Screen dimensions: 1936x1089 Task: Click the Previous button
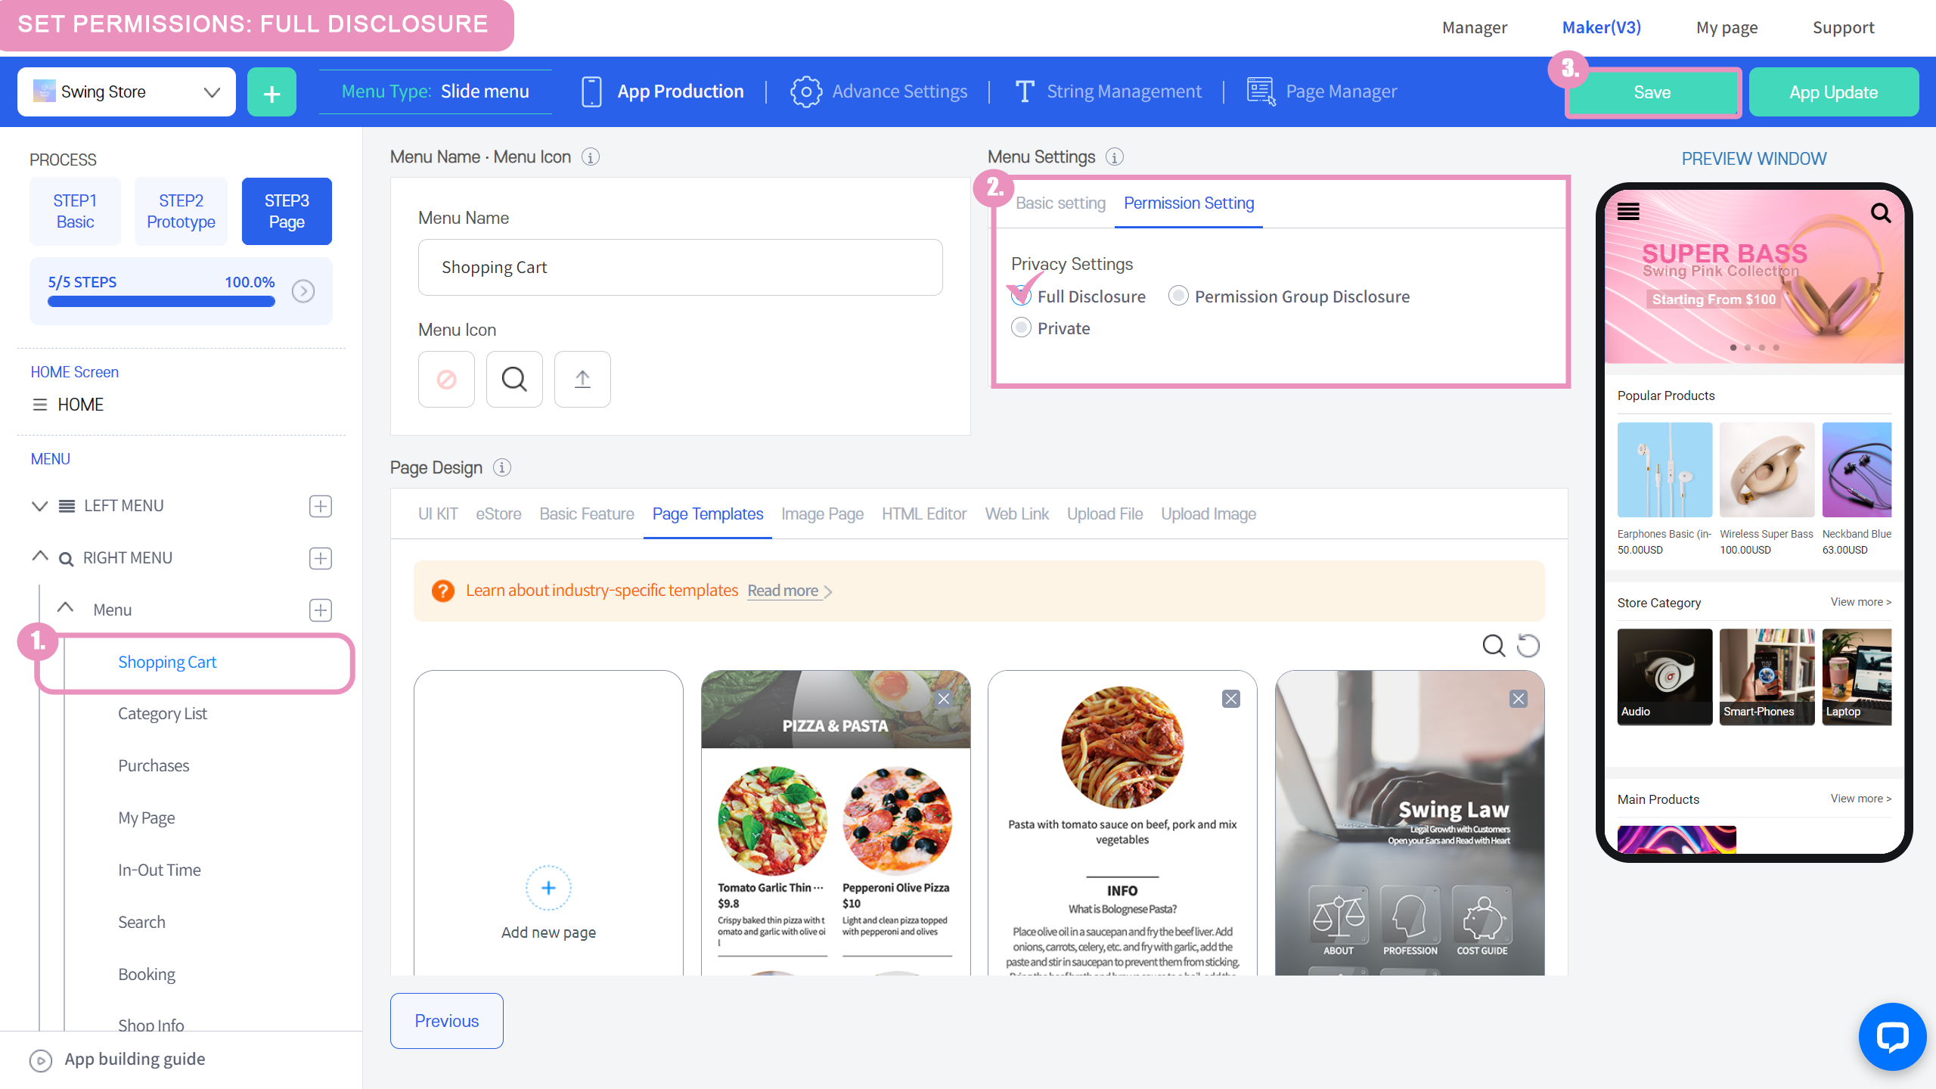[446, 1021]
